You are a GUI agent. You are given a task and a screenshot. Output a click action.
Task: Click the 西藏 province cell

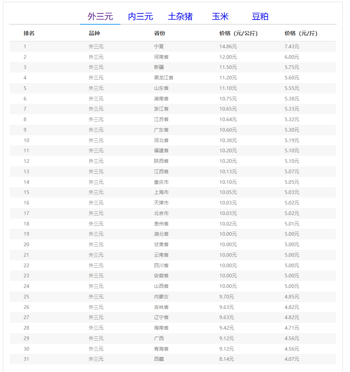point(159,359)
